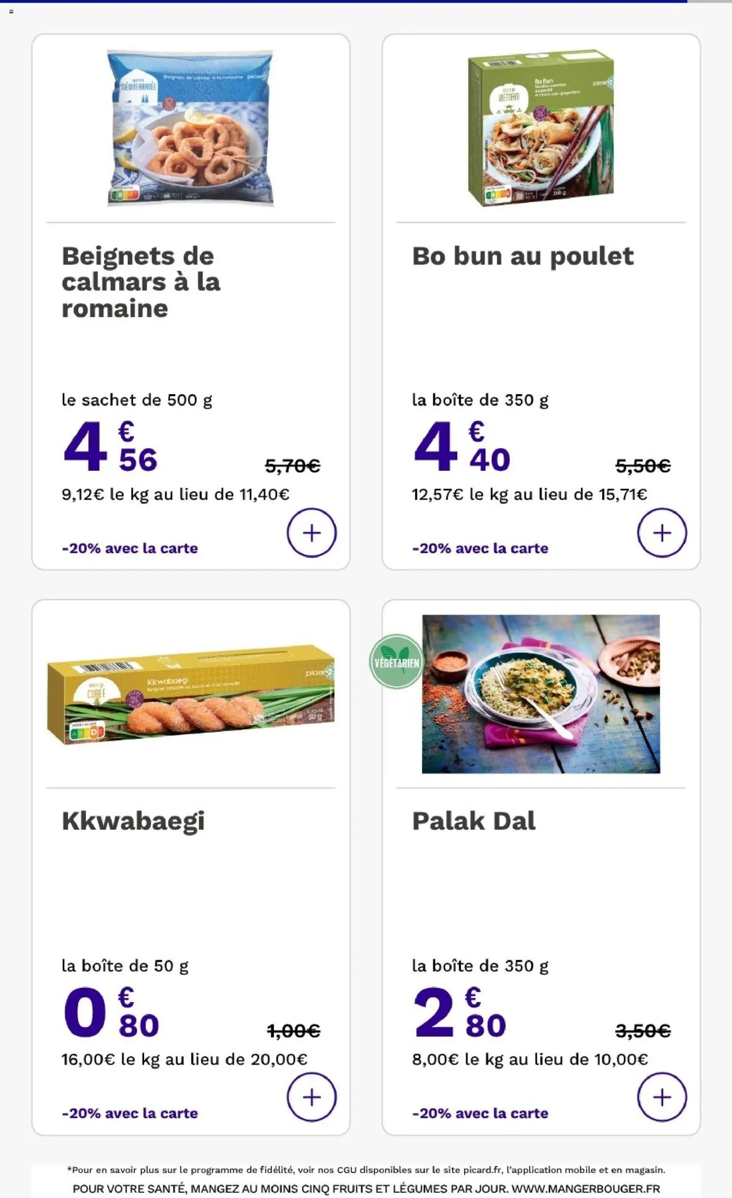
Task: Add Palak Dal with plus button
Action: point(662,1097)
